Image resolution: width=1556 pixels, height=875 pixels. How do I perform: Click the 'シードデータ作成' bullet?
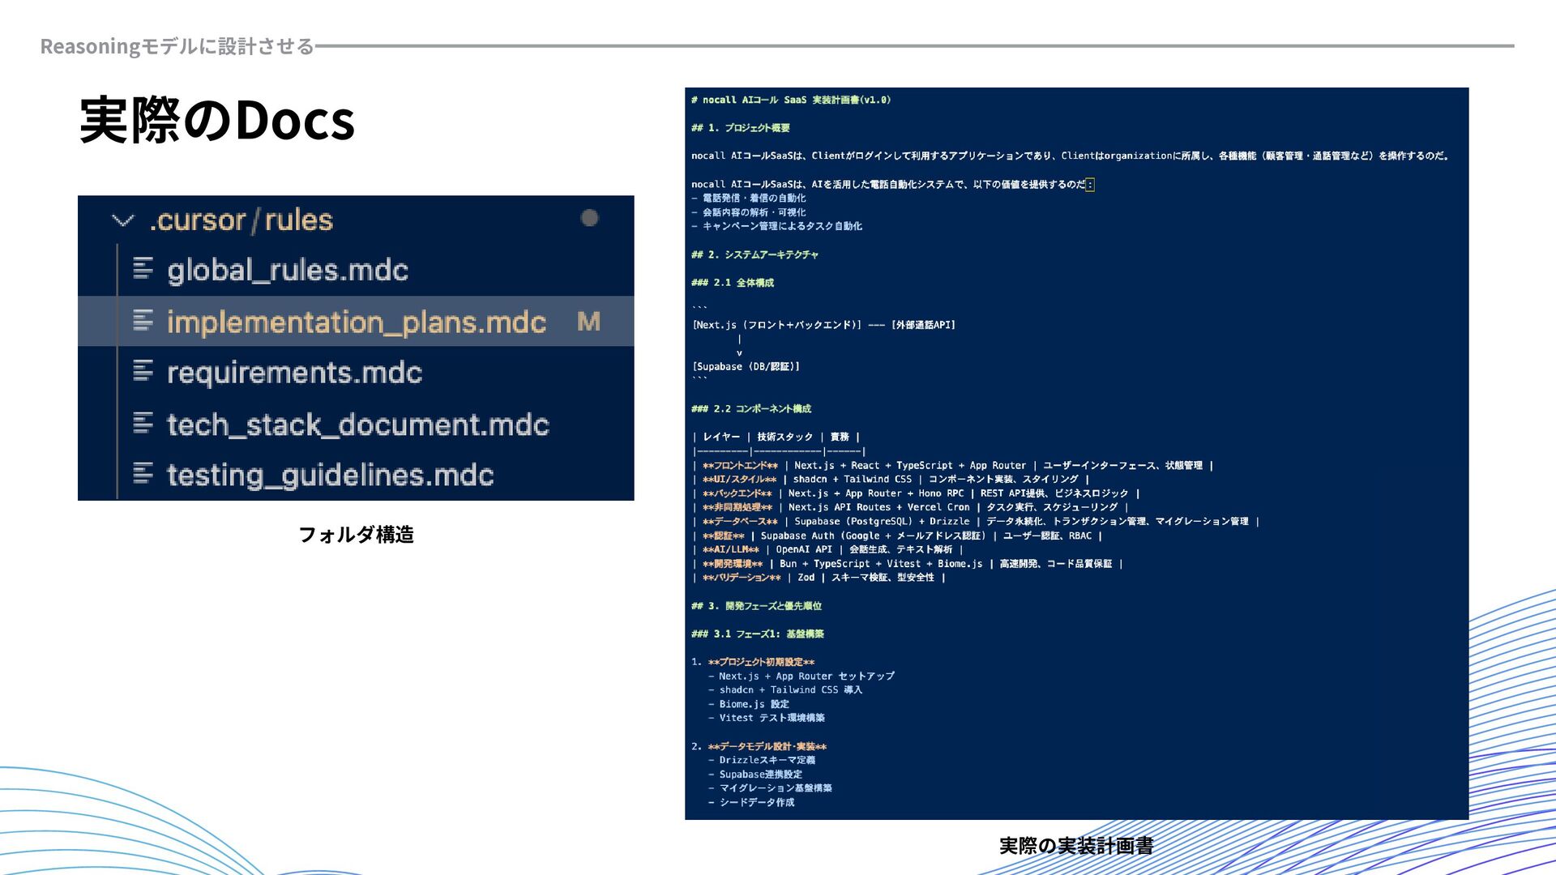pyautogui.click(x=751, y=803)
